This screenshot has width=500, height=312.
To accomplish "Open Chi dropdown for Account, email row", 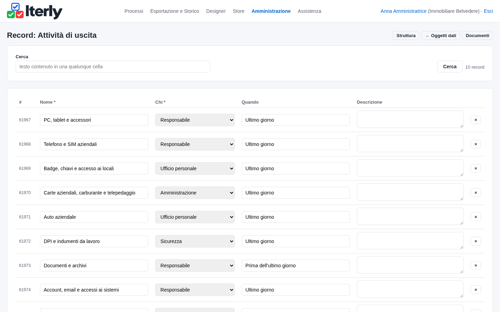I will (x=195, y=290).
